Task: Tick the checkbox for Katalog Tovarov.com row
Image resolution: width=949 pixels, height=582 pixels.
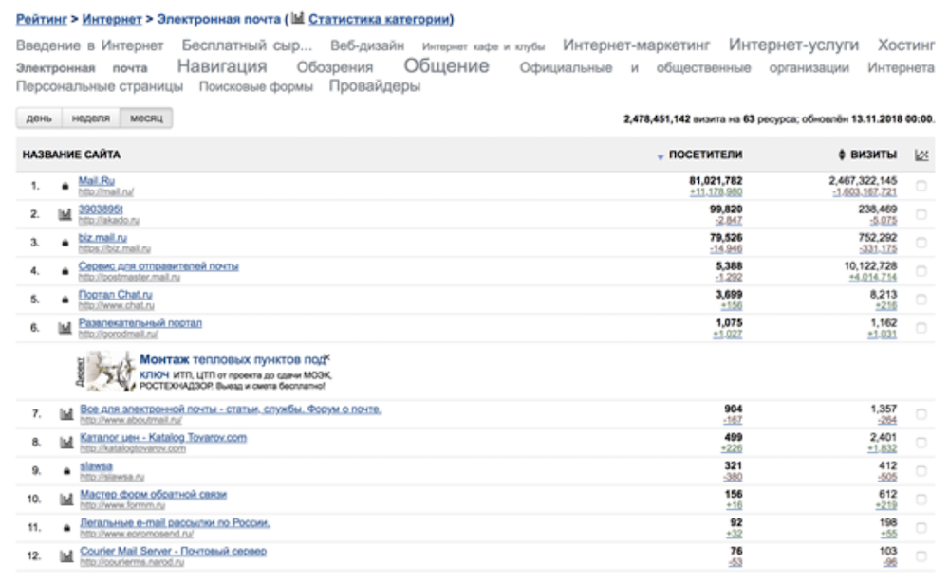Action: [x=921, y=443]
